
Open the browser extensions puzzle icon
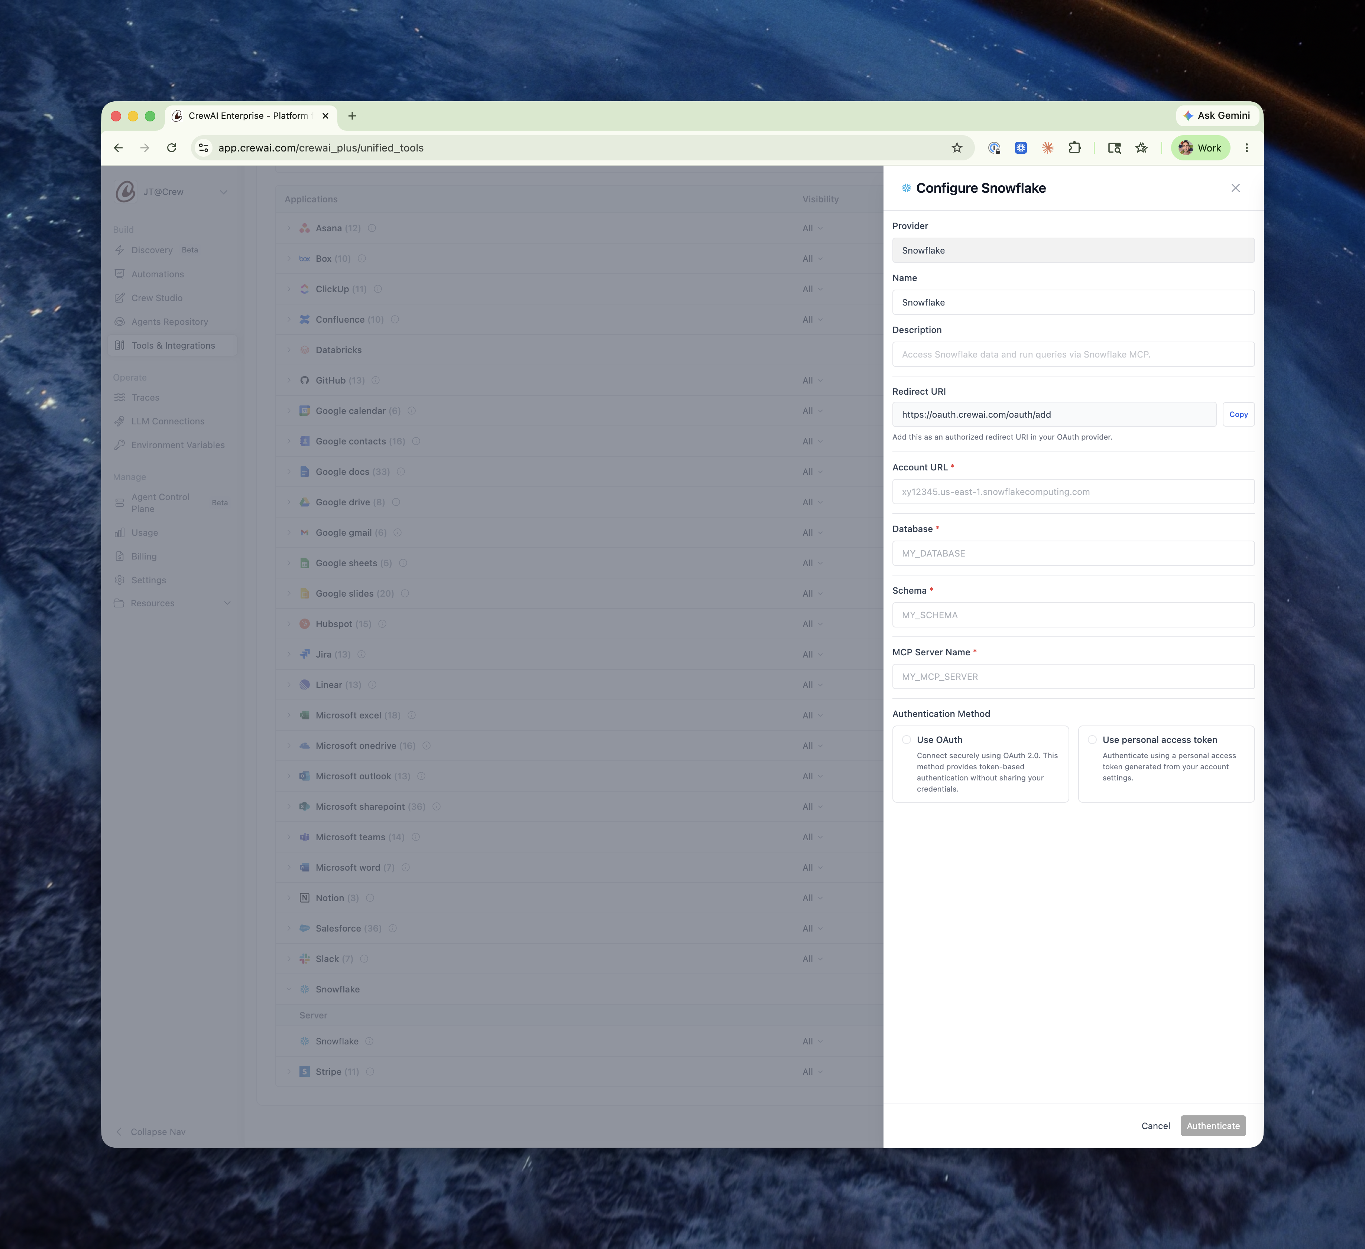[1074, 147]
